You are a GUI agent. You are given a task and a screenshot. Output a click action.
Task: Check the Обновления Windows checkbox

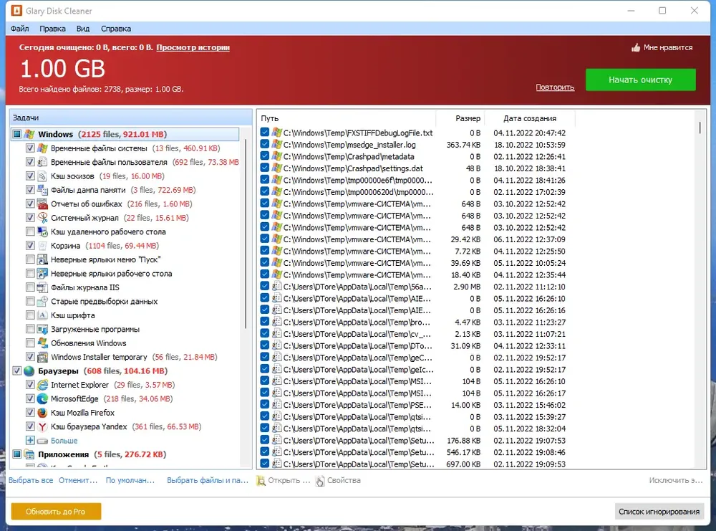click(x=30, y=343)
